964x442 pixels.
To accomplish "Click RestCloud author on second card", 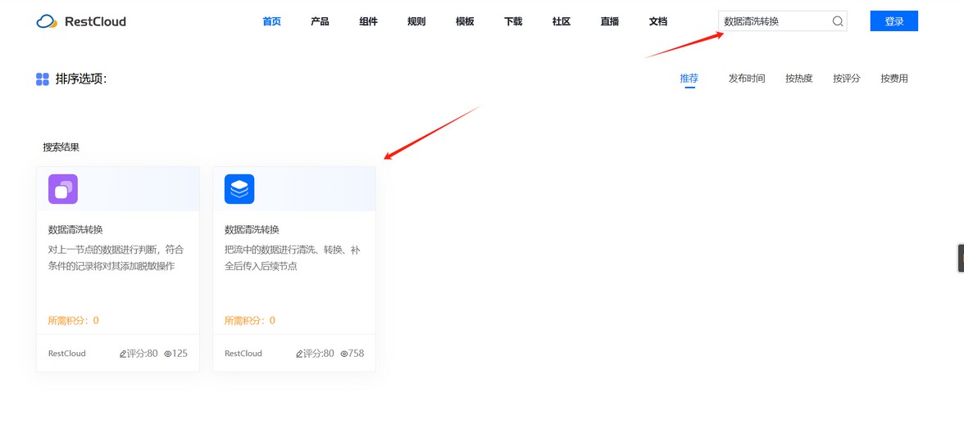I will [243, 354].
